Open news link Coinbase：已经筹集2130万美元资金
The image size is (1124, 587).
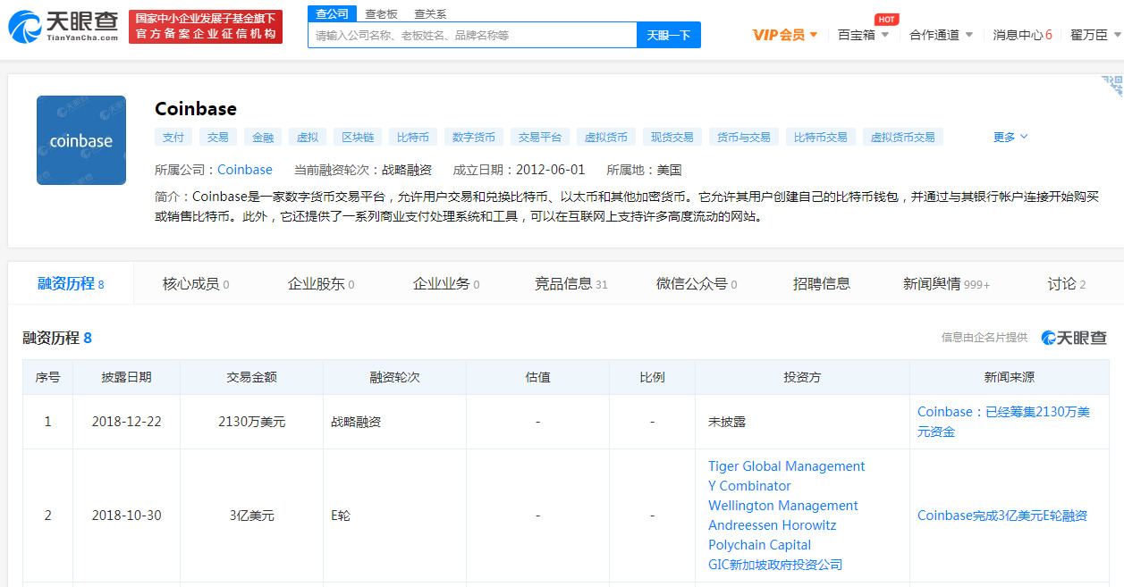[1003, 422]
